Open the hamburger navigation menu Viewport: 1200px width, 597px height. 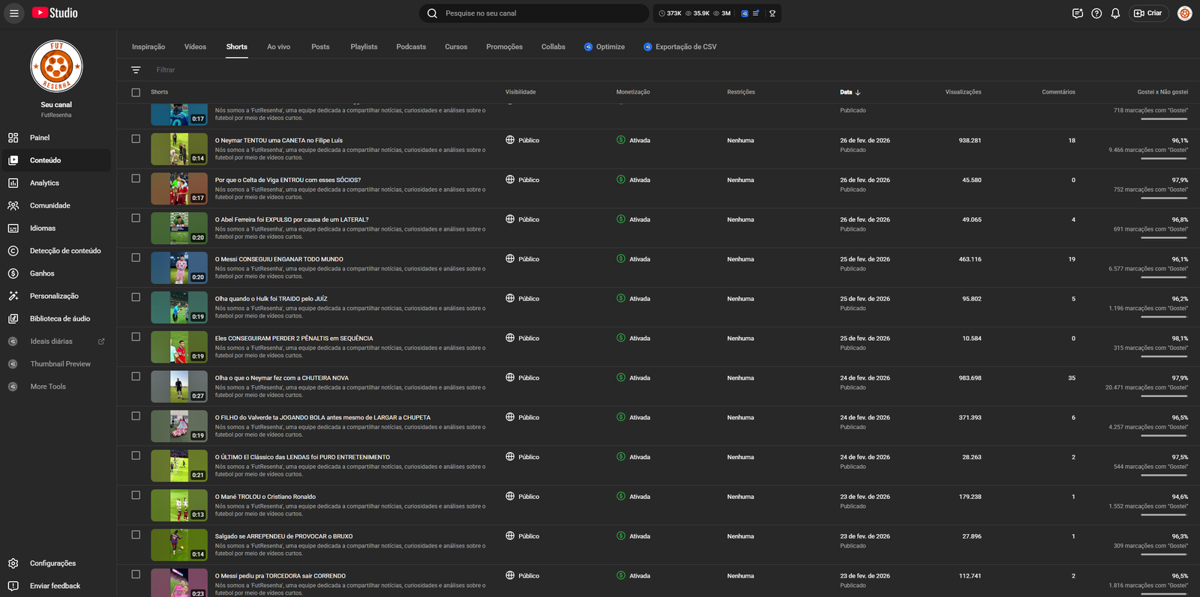pyautogui.click(x=14, y=13)
